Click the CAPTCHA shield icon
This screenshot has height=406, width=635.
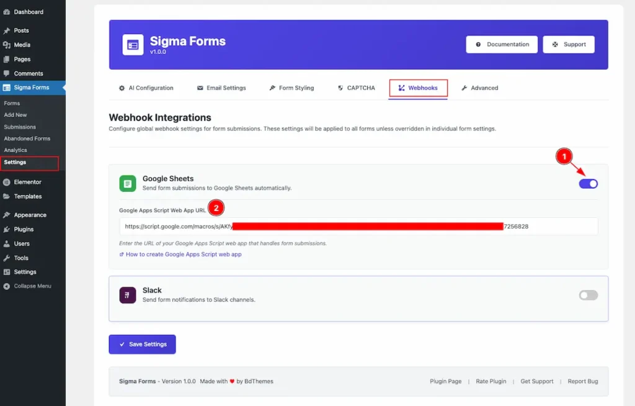pyautogui.click(x=340, y=88)
